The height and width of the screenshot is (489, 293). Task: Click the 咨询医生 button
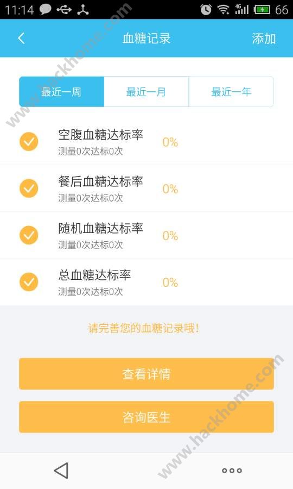146,417
